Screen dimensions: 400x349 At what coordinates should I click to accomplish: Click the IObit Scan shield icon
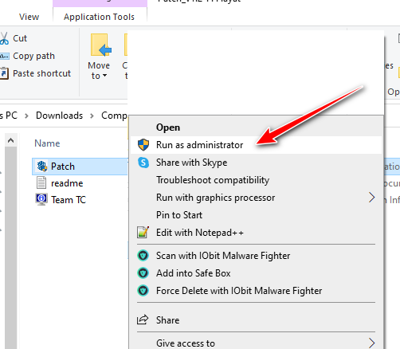tap(143, 256)
